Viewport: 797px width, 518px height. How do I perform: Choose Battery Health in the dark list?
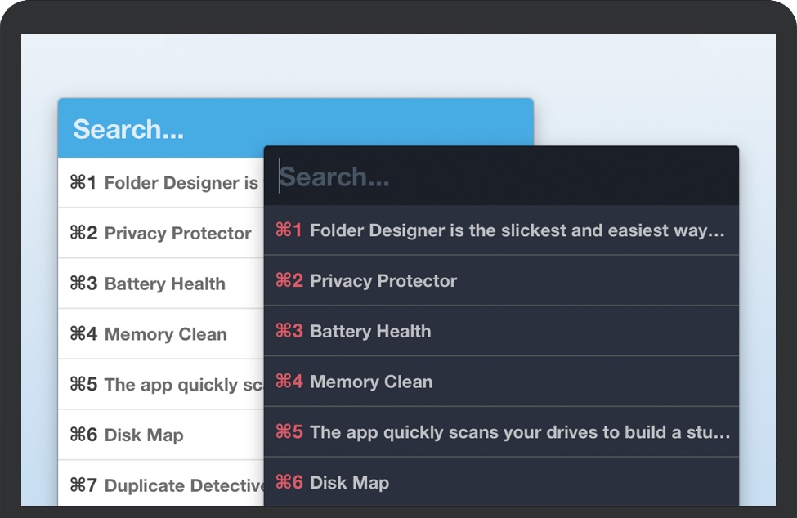click(x=501, y=331)
